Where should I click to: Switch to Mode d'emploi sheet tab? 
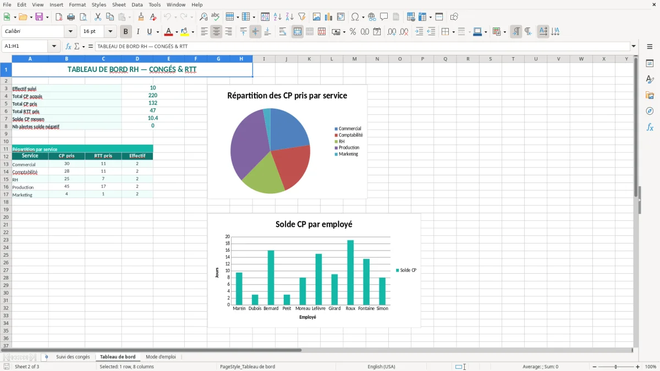click(x=161, y=357)
